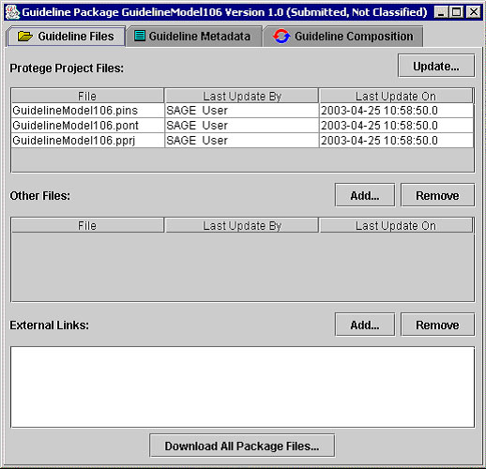Screen dimensions: 486x469
Task: Click Last Update On header in Protege table
Action: pyautogui.click(x=396, y=96)
